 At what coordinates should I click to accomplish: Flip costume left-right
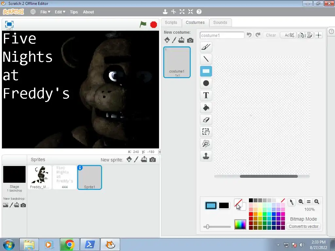(301, 35)
